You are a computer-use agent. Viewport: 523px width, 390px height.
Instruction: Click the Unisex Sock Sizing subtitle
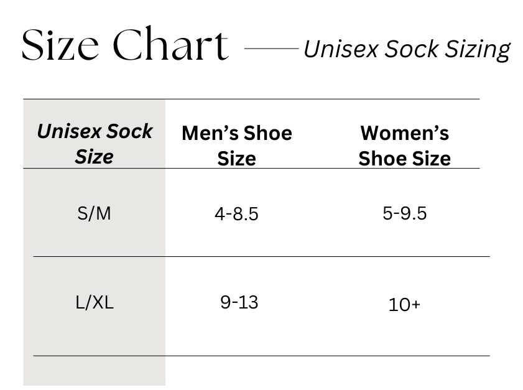point(407,49)
